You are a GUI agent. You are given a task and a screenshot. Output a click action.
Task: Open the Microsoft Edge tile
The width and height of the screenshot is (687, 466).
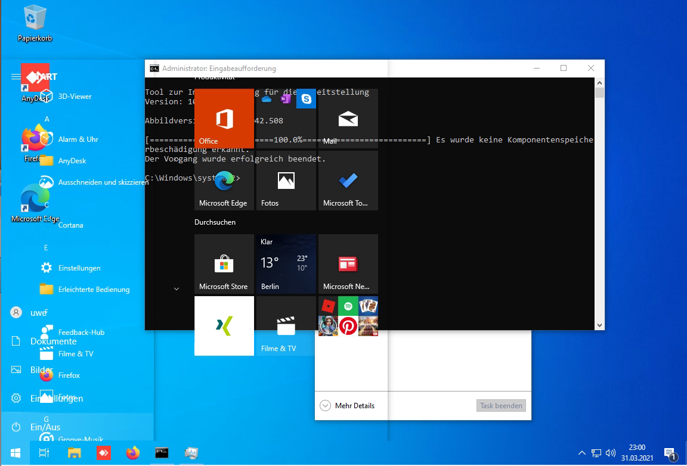(224, 181)
